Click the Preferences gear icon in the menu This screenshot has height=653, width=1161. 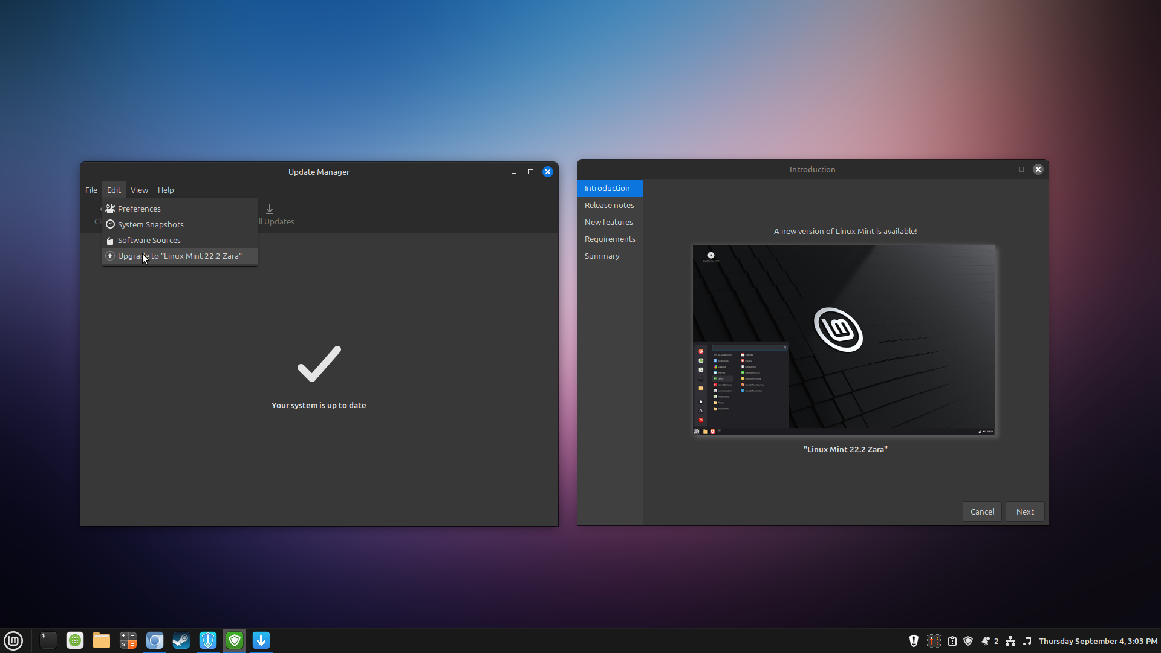coord(110,209)
